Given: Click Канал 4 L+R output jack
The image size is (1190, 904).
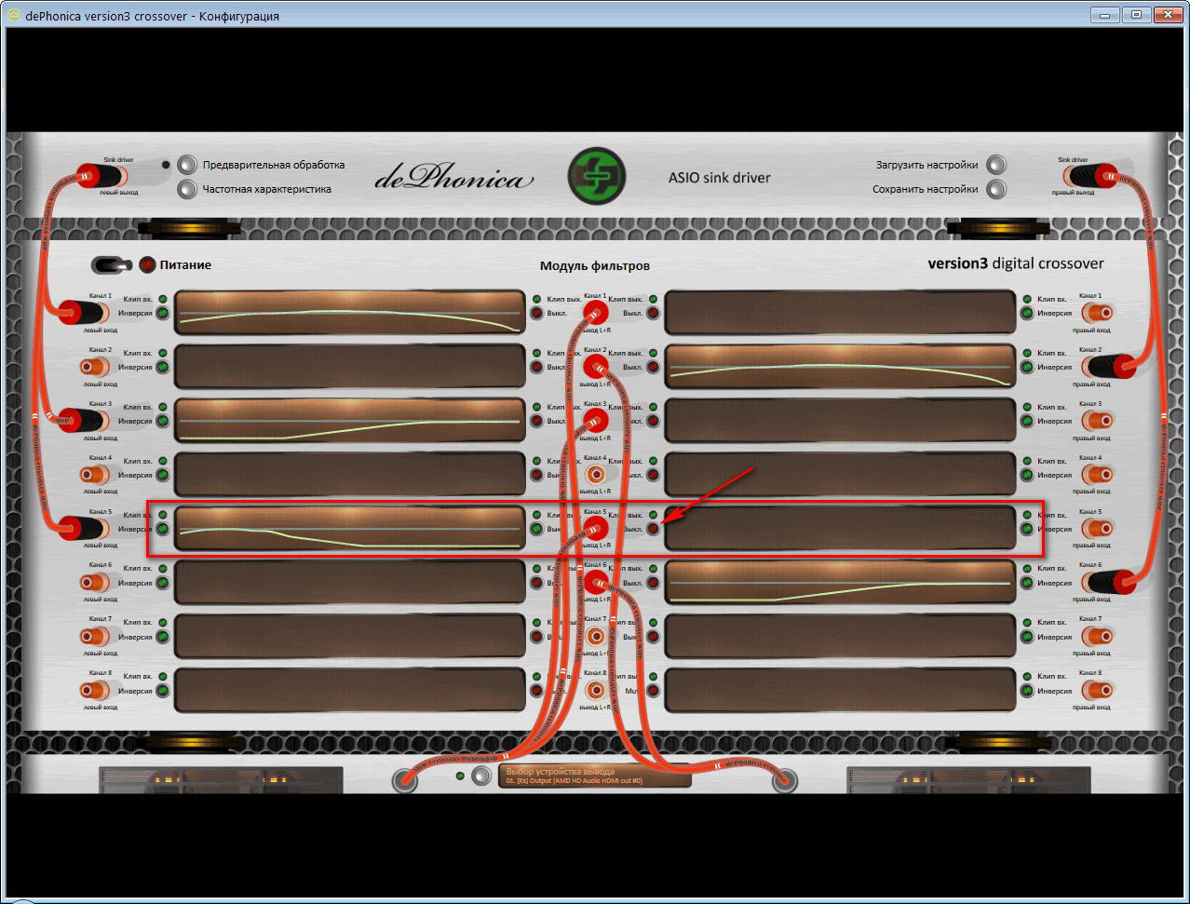Looking at the screenshot, I should point(596,475).
